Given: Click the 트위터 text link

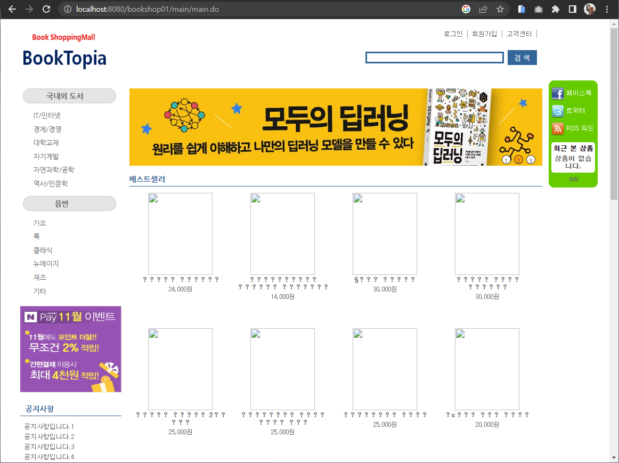Looking at the screenshot, I should [575, 110].
